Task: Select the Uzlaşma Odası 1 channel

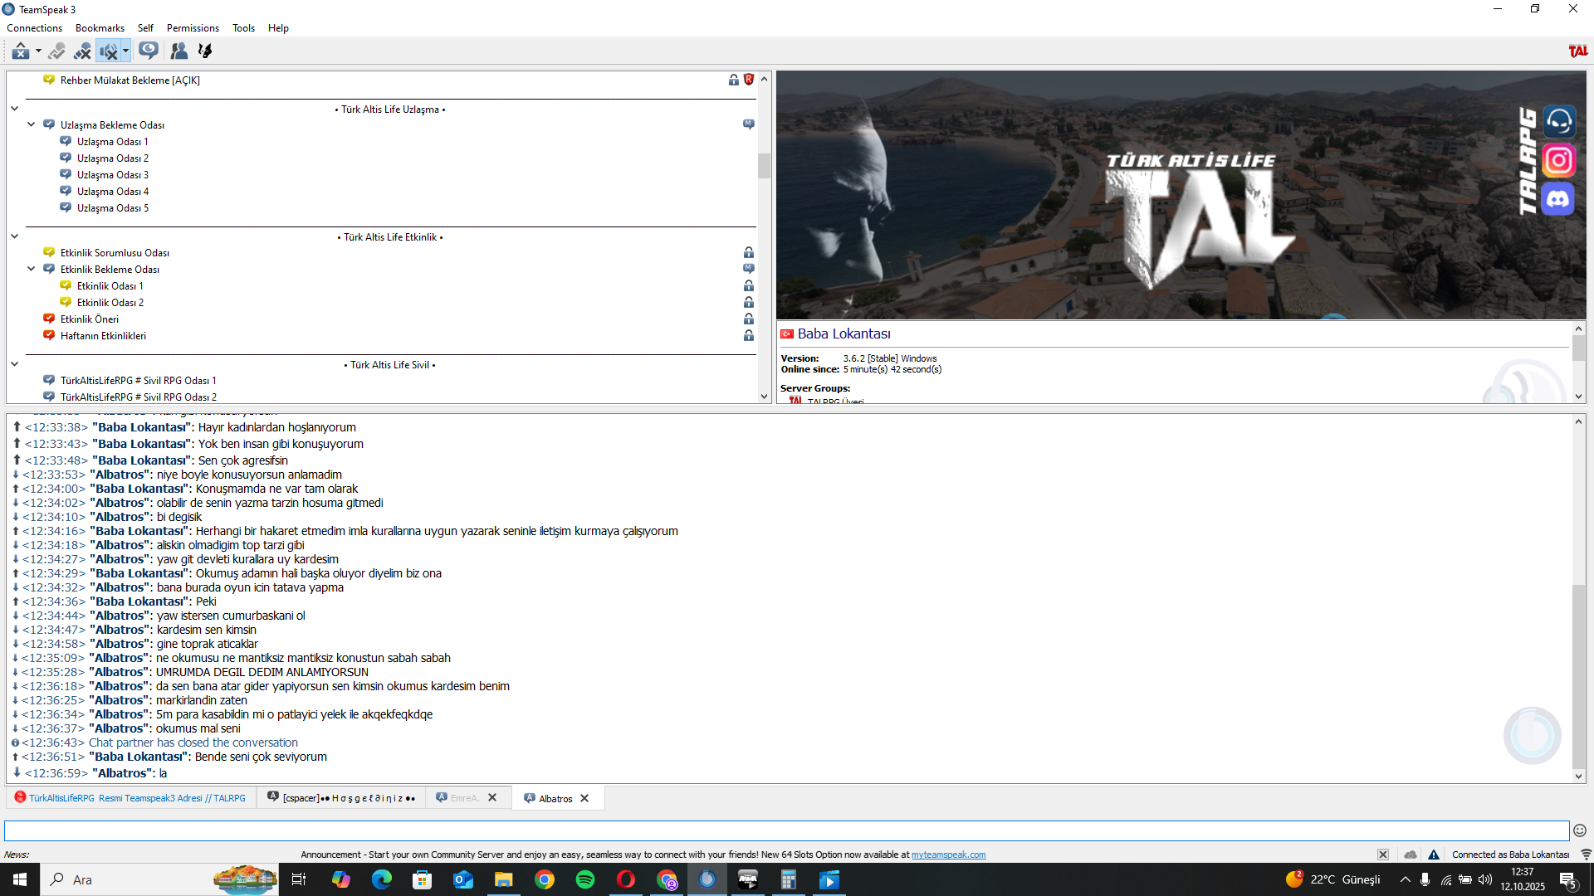Action: 112,142
